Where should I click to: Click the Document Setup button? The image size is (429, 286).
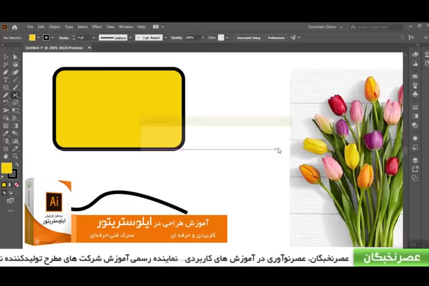248,38
